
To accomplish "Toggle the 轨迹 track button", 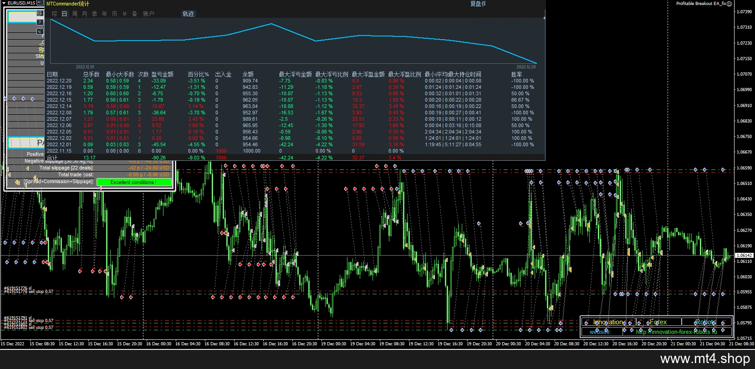I will [188, 14].
